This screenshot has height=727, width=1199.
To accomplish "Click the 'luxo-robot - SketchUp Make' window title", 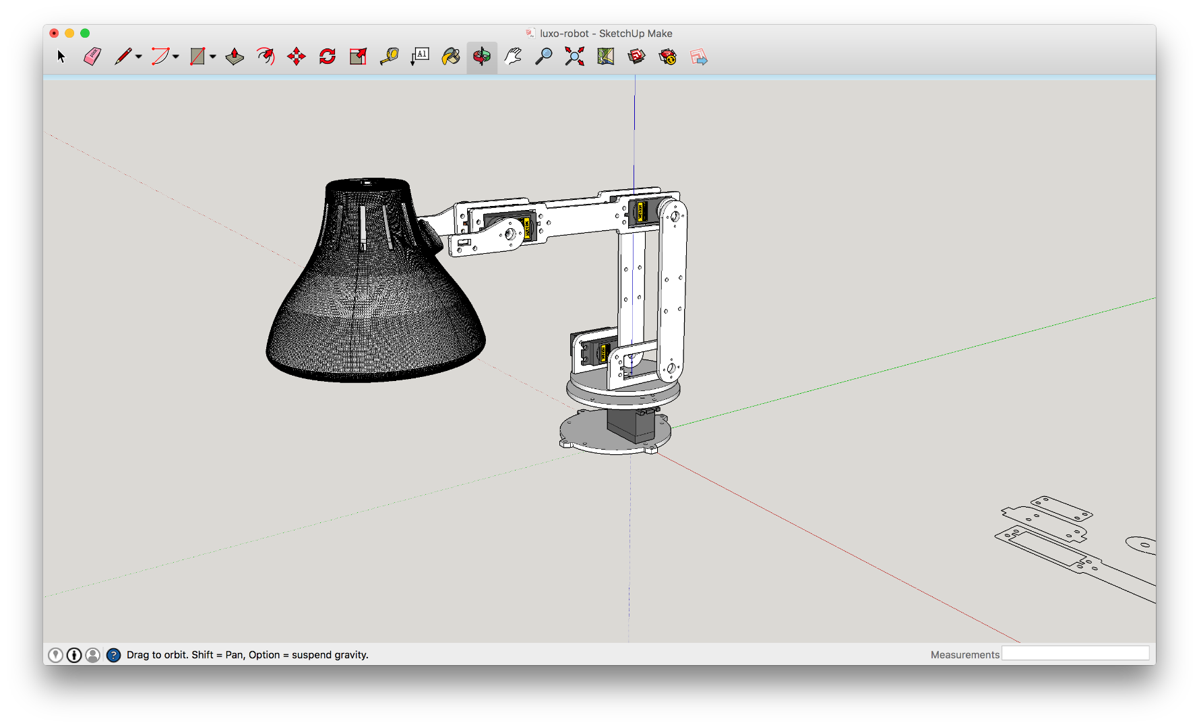I will tap(606, 34).
